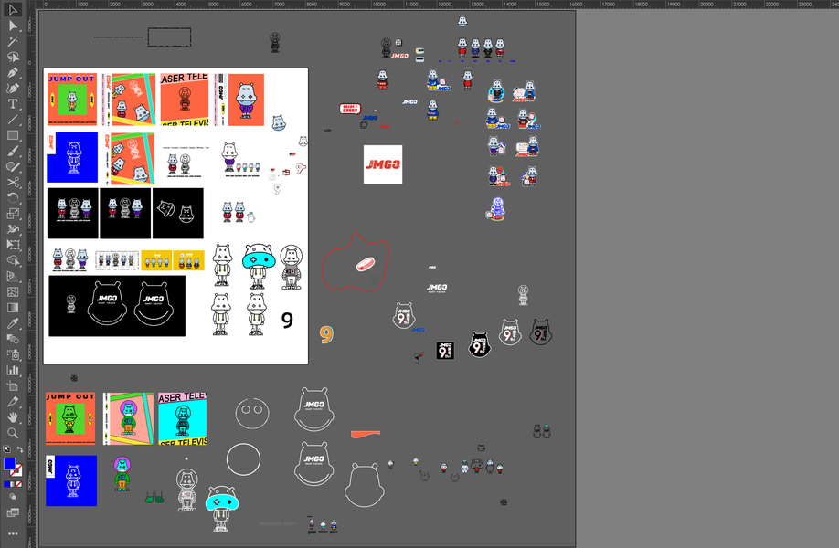The height and width of the screenshot is (548, 839).
Task: Select the Rotate tool
Action: pos(12,197)
